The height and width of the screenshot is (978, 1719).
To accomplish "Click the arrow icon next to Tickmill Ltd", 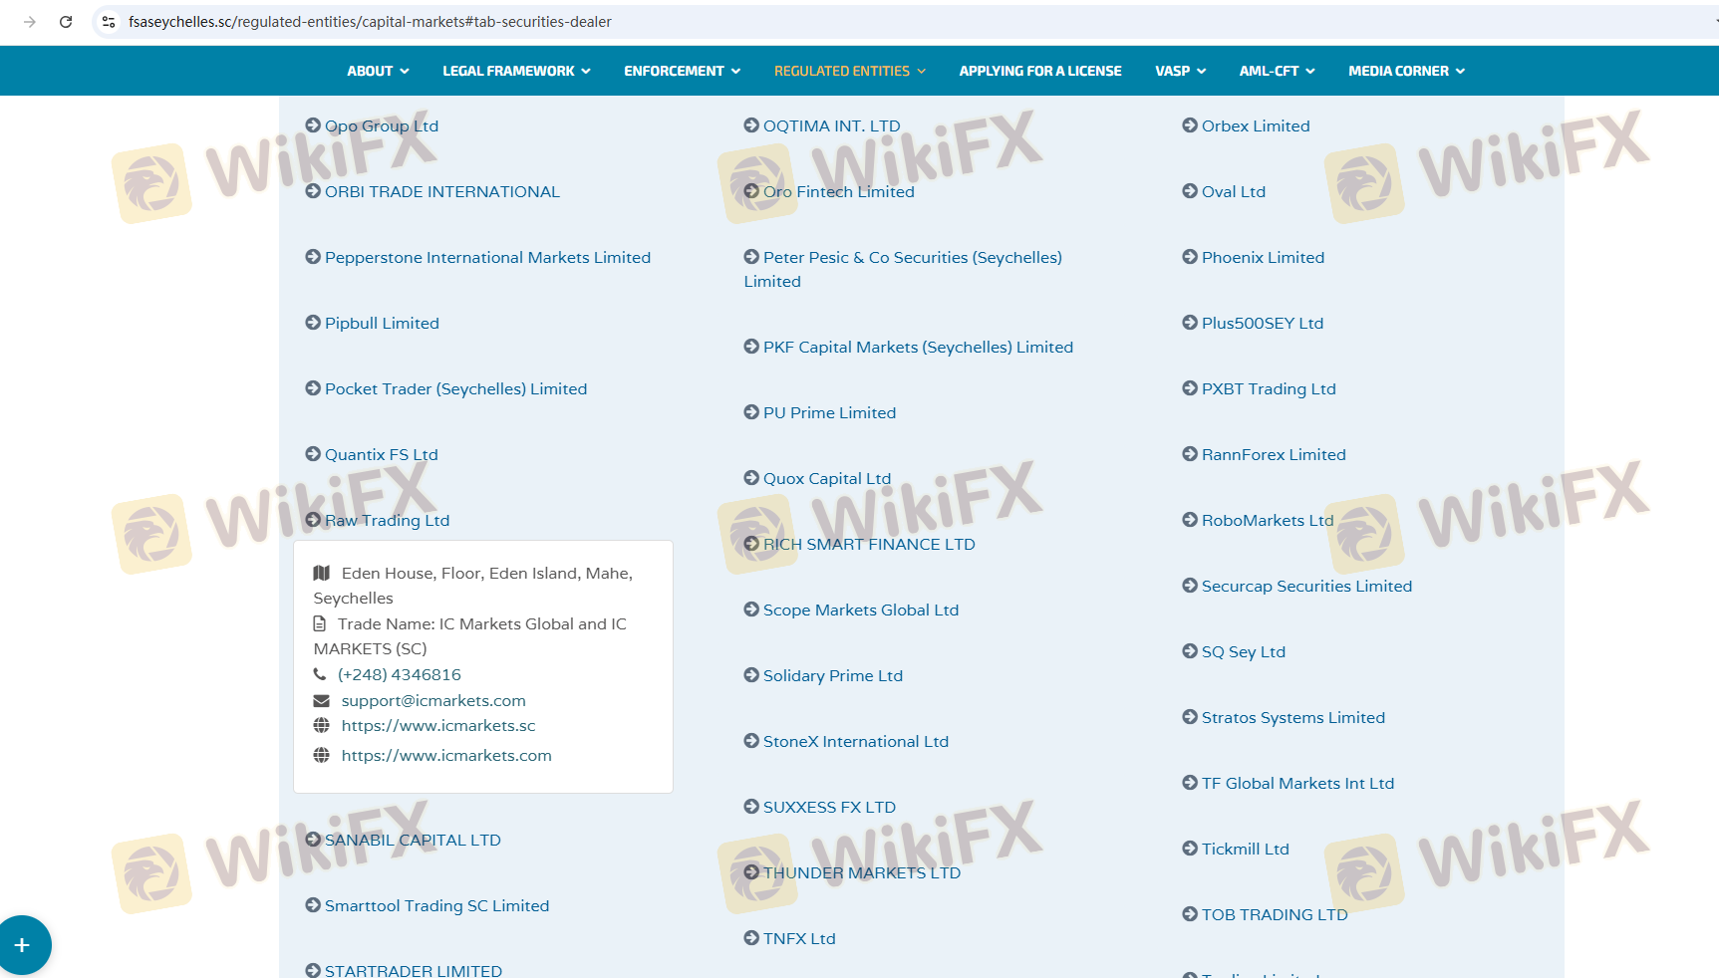I will click(x=1190, y=849).
